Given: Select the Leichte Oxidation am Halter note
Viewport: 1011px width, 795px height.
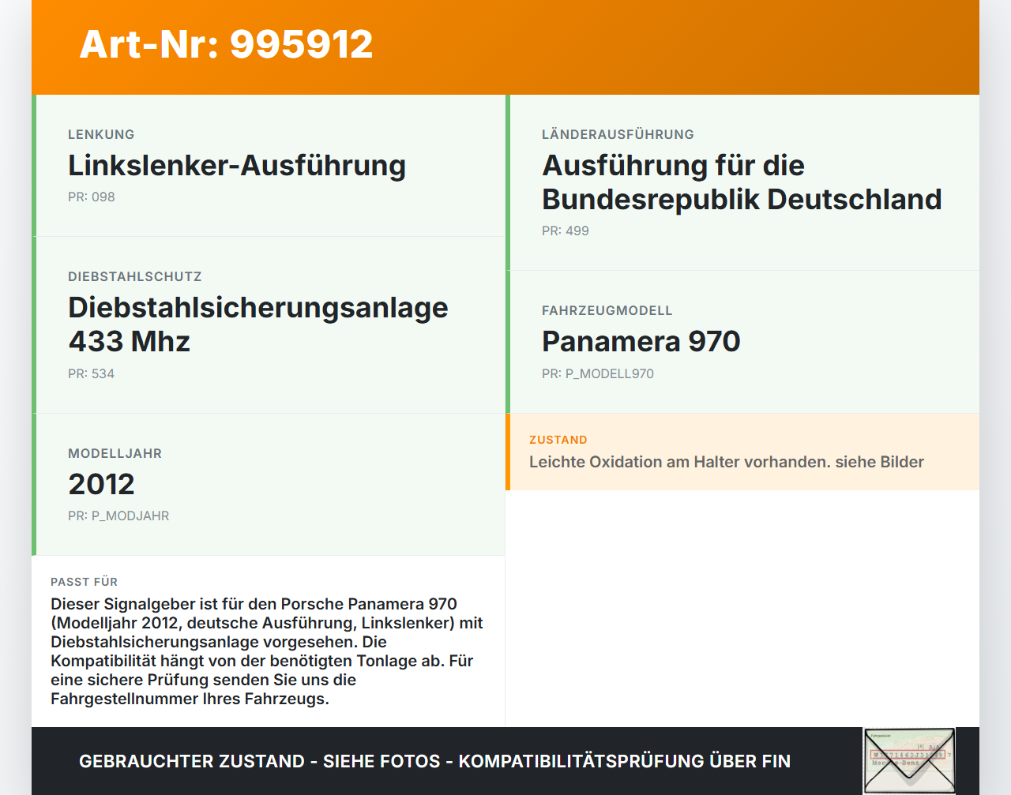Looking at the screenshot, I should (x=727, y=462).
